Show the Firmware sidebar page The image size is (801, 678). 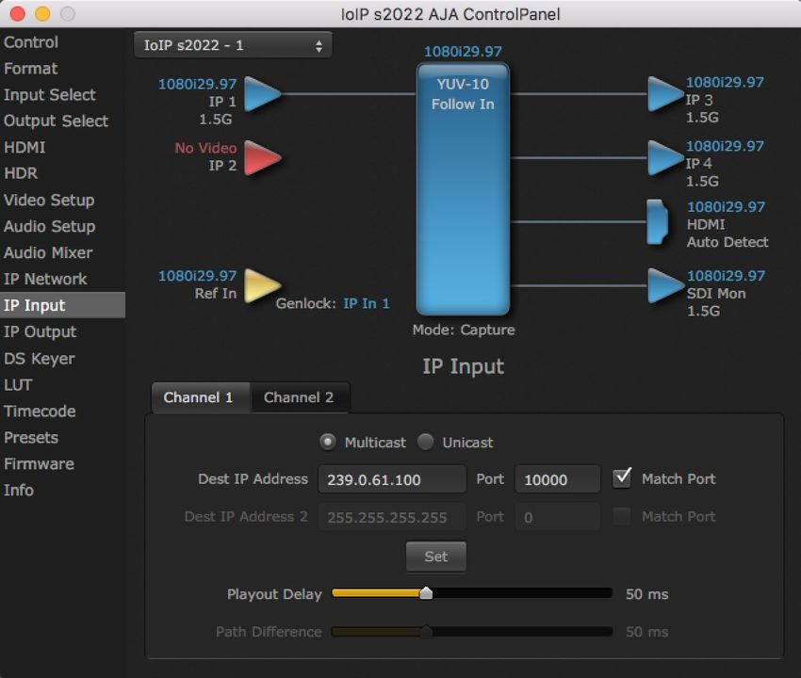click(x=62, y=464)
